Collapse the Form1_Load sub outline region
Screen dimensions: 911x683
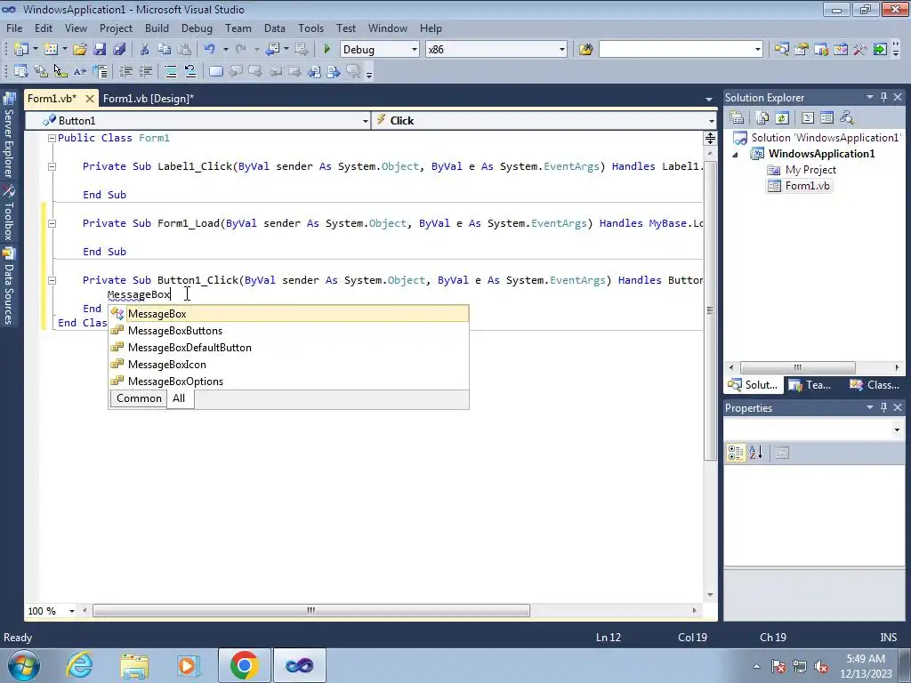[52, 223]
